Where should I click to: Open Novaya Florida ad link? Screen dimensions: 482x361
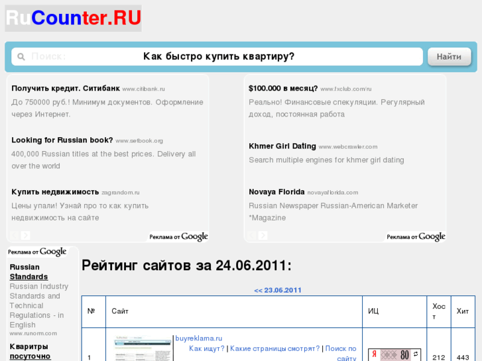[x=276, y=192]
